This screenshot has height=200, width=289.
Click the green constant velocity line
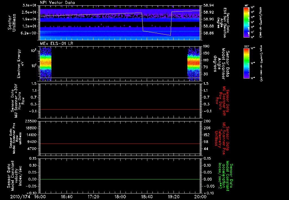(x=120, y=179)
